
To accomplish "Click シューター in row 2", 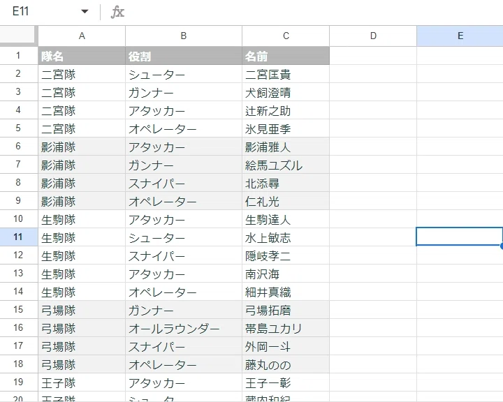I will tap(184, 74).
